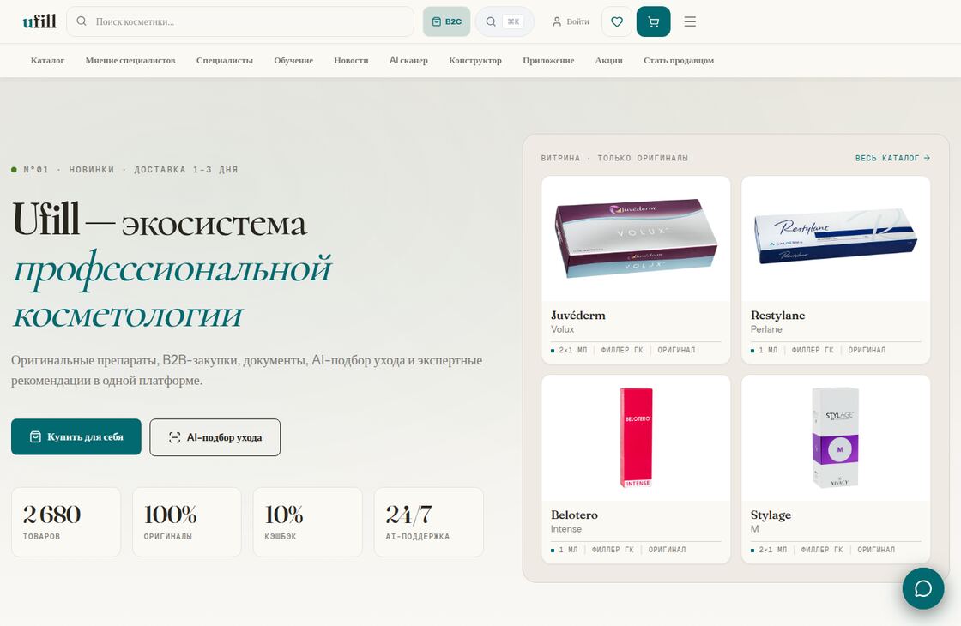
Task: Click the 'Perlane' subtitle text
Action: click(766, 329)
